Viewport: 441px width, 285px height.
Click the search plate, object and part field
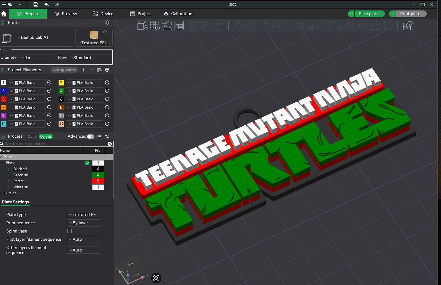(54, 144)
